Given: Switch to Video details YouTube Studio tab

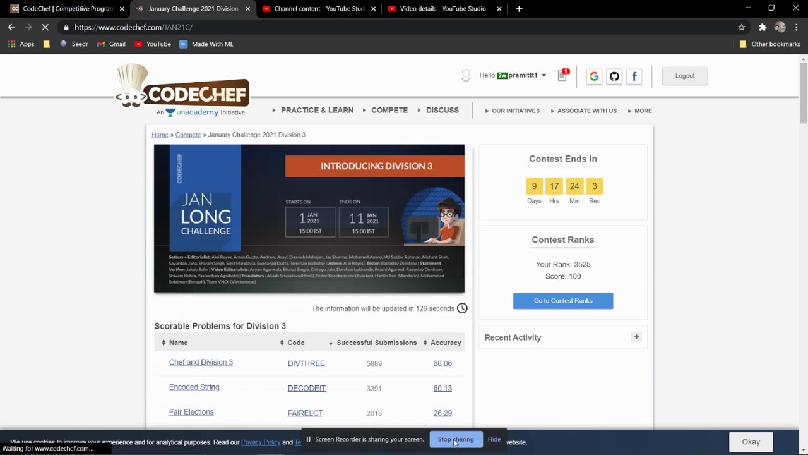Looking at the screenshot, I should (445, 9).
